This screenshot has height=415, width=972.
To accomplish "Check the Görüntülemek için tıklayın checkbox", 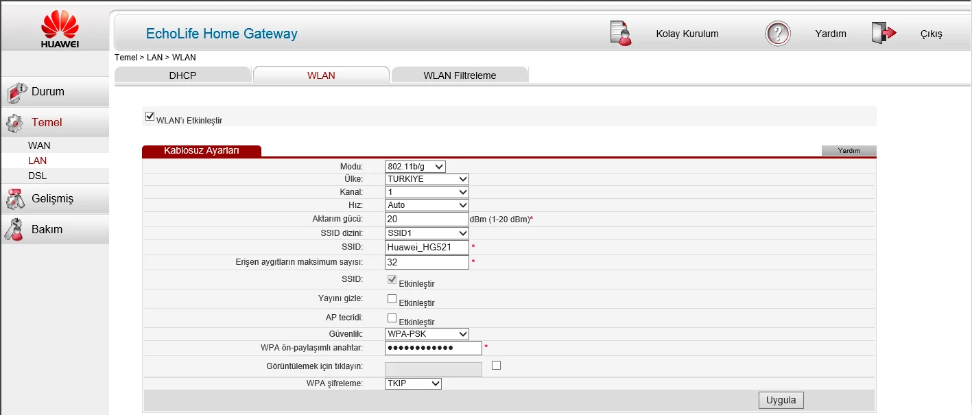I will tap(497, 366).
